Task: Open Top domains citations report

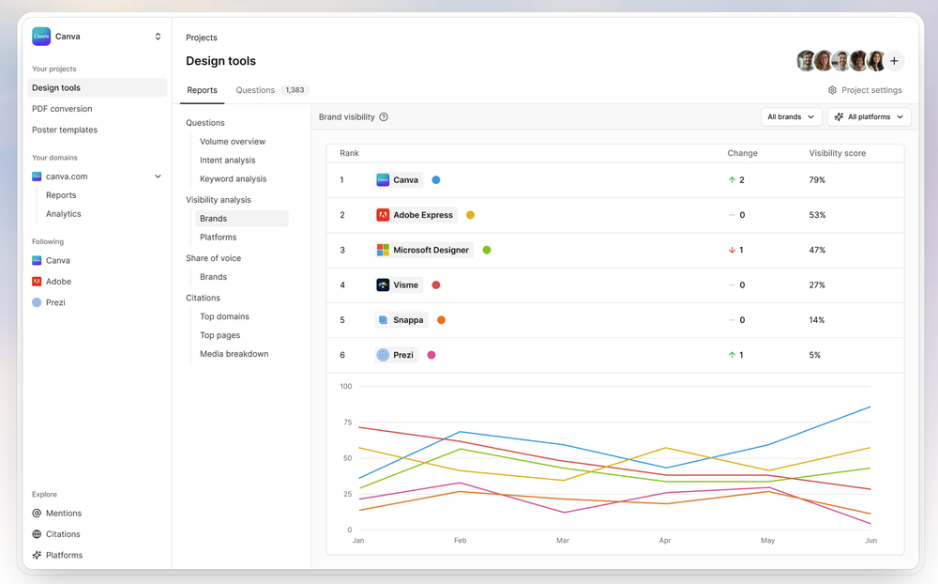Action: tap(224, 316)
